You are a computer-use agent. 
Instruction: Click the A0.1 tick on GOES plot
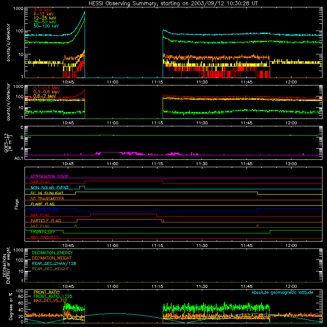[18, 159]
